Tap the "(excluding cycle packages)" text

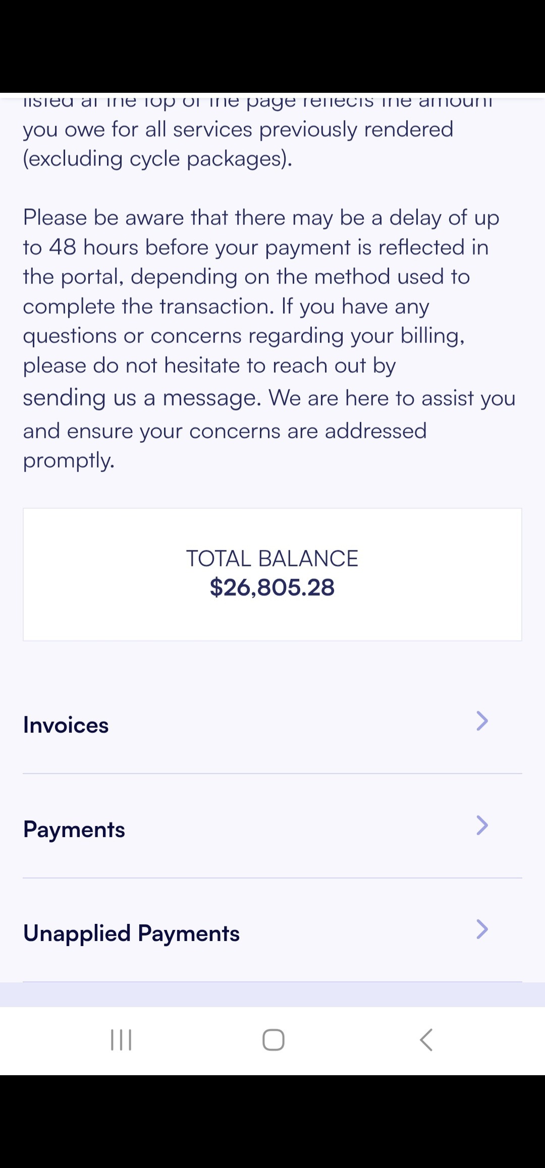[157, 159]
